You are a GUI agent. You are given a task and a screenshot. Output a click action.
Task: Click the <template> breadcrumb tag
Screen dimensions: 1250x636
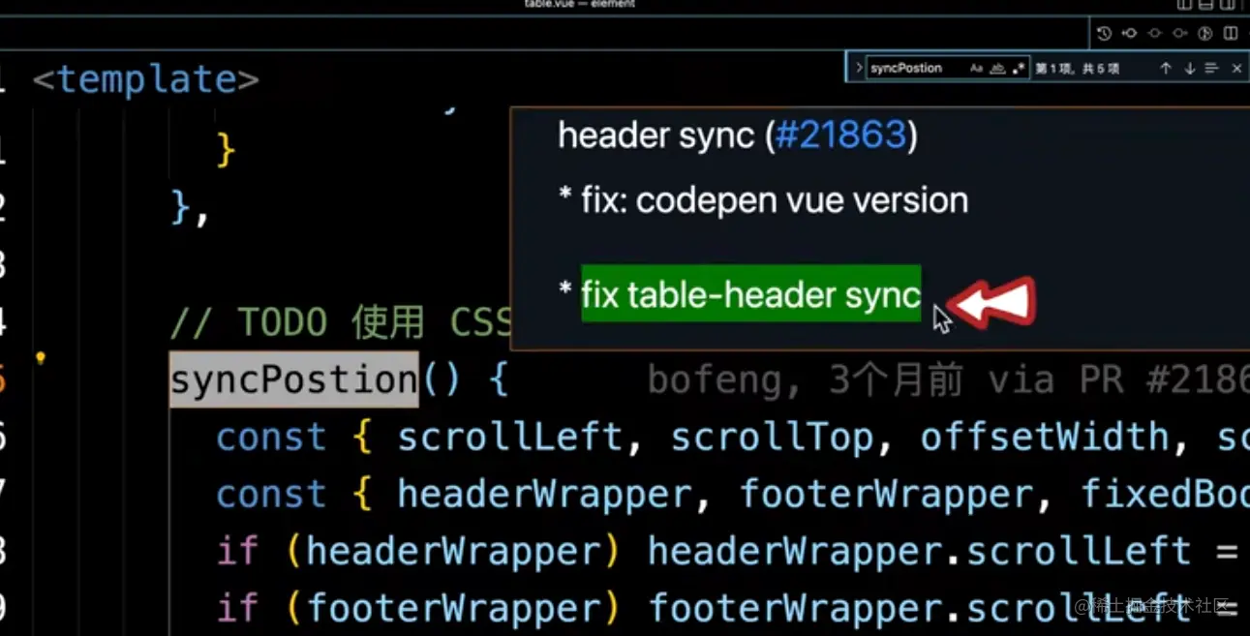click(146, 79)
